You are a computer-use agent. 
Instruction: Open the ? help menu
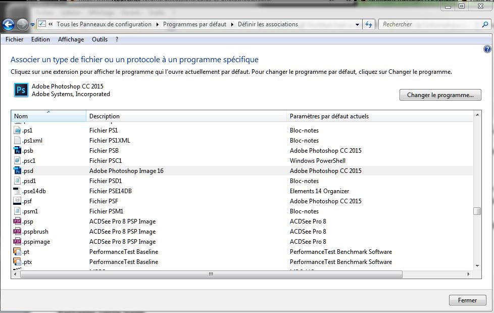click(x=117, y=39)
